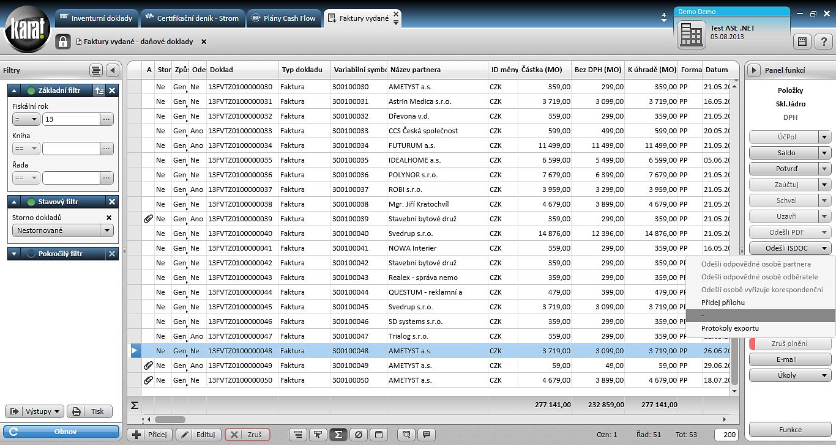This screenshot has width=836, height=445.
Task: Click Odešli ISDOC dropdown arrow
Action: click(x=825, y=248)
